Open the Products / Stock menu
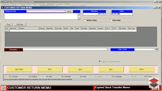This screenshot has height=91, width=162. [25, 4]
